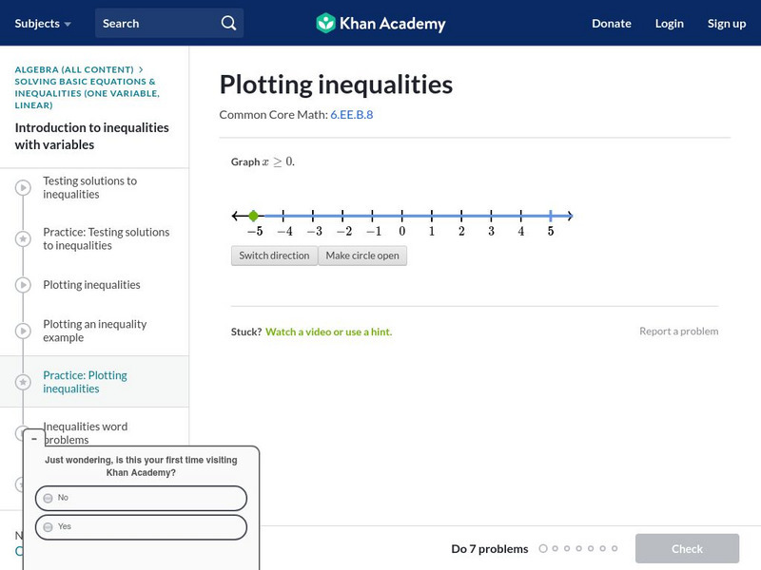Screen dimensions: 761x570
Task: Open the 6.EE.B.8 Common Core link
Action: click(351, 114)
